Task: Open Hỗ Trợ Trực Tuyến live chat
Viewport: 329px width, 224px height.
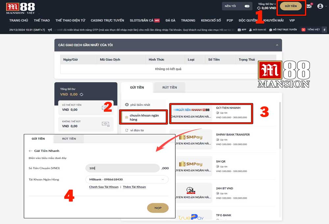Action: [x=283, y=30]
